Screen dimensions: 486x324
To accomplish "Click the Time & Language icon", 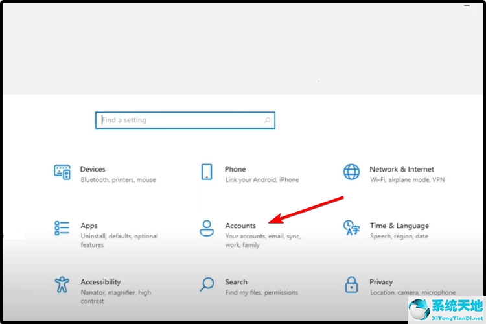I will coord(351,228).
